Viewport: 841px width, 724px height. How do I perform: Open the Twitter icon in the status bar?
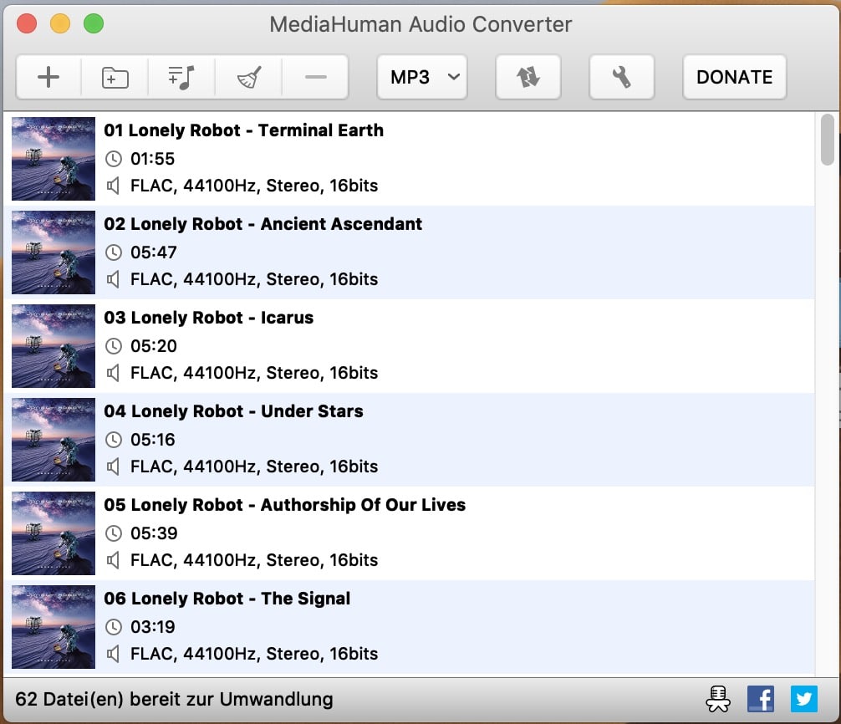point(804,699)
